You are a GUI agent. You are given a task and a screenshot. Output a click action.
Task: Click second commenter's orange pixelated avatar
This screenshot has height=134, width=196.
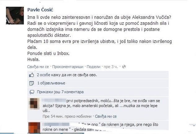click(34, 128)
